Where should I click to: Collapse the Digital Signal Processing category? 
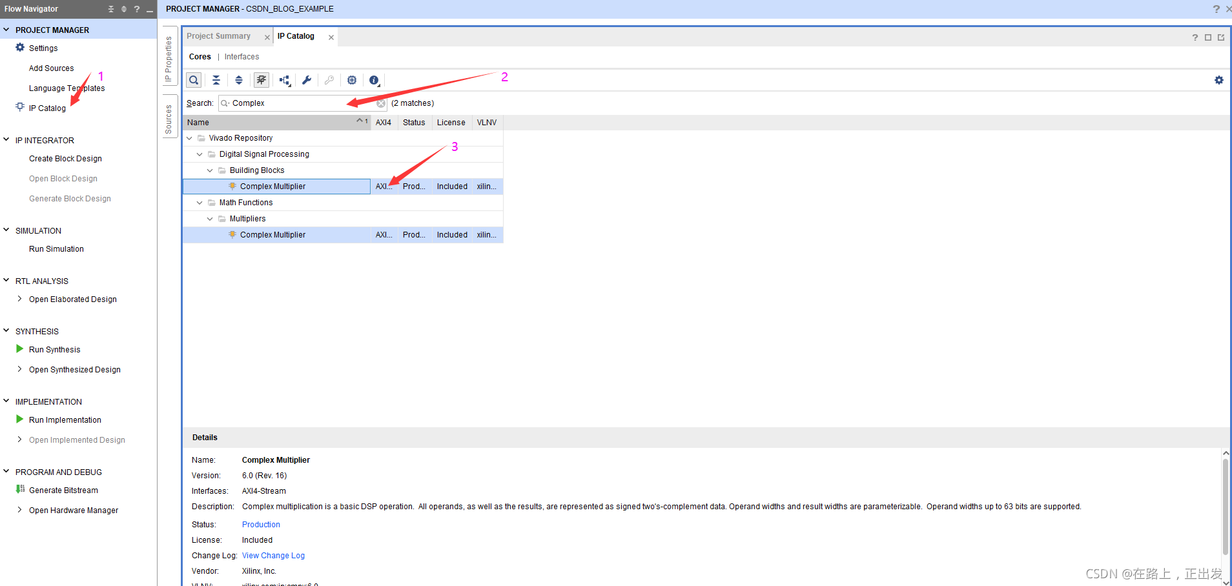point(199,154)
